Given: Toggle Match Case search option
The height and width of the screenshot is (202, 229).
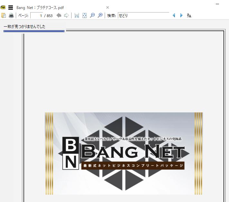Looking at the screenshot, I should tap(189, 15).
